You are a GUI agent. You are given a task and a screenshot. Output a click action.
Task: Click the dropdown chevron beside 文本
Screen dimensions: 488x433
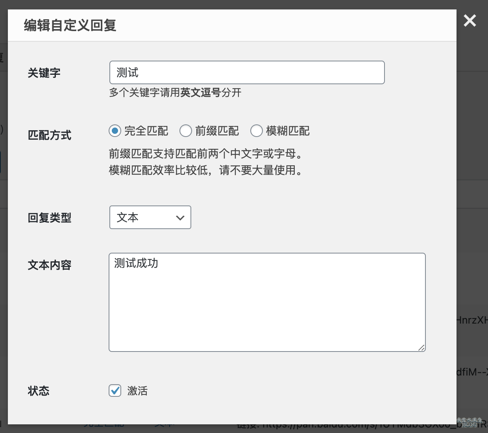[180, 218]
